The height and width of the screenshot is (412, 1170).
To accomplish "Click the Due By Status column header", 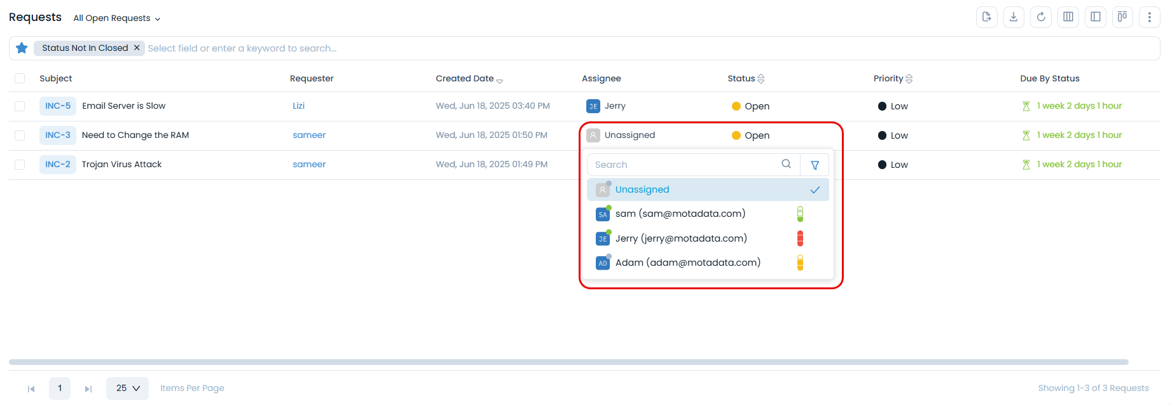I will [x=1050, y=78].
